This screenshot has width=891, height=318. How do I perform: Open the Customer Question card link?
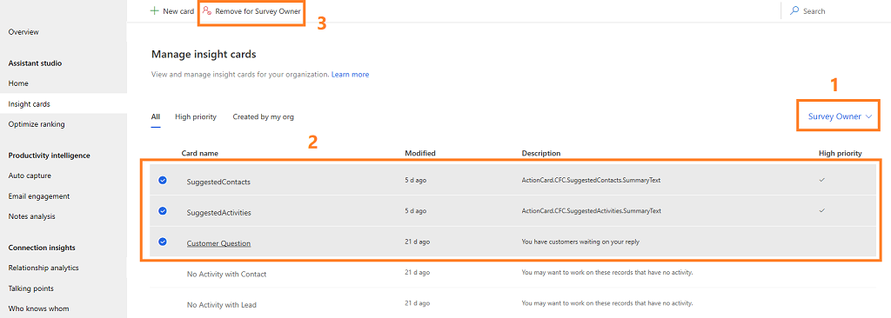point(218,243)
